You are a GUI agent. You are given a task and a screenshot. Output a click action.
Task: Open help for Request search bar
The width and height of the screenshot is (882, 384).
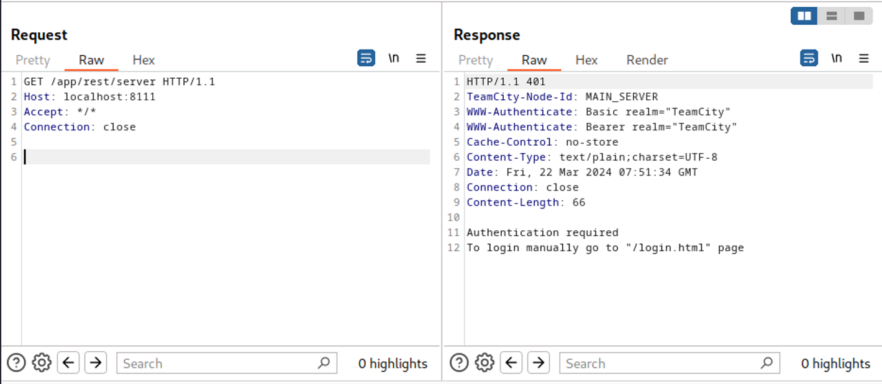click(16, 363)
